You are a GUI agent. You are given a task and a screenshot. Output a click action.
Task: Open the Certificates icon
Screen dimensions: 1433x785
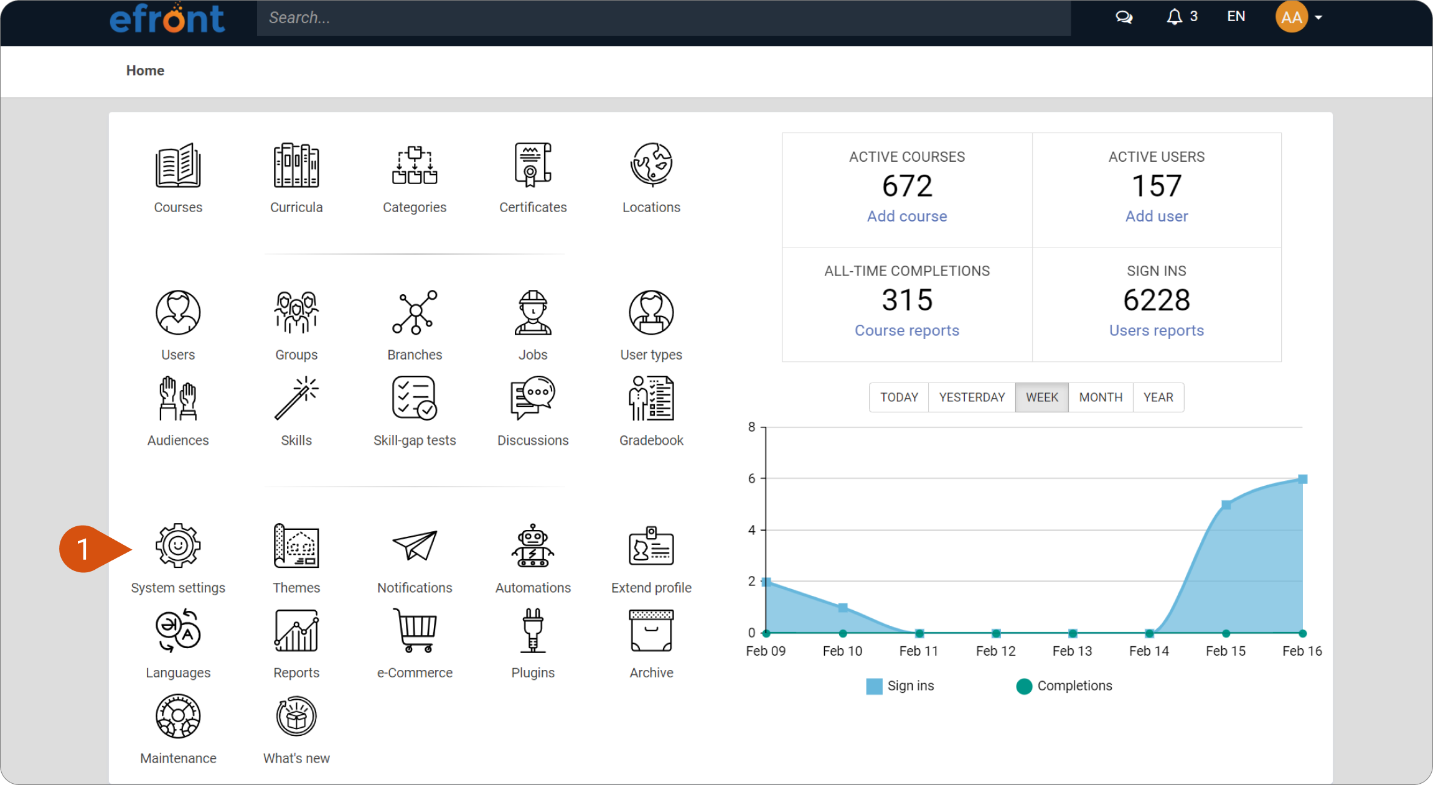533,165
